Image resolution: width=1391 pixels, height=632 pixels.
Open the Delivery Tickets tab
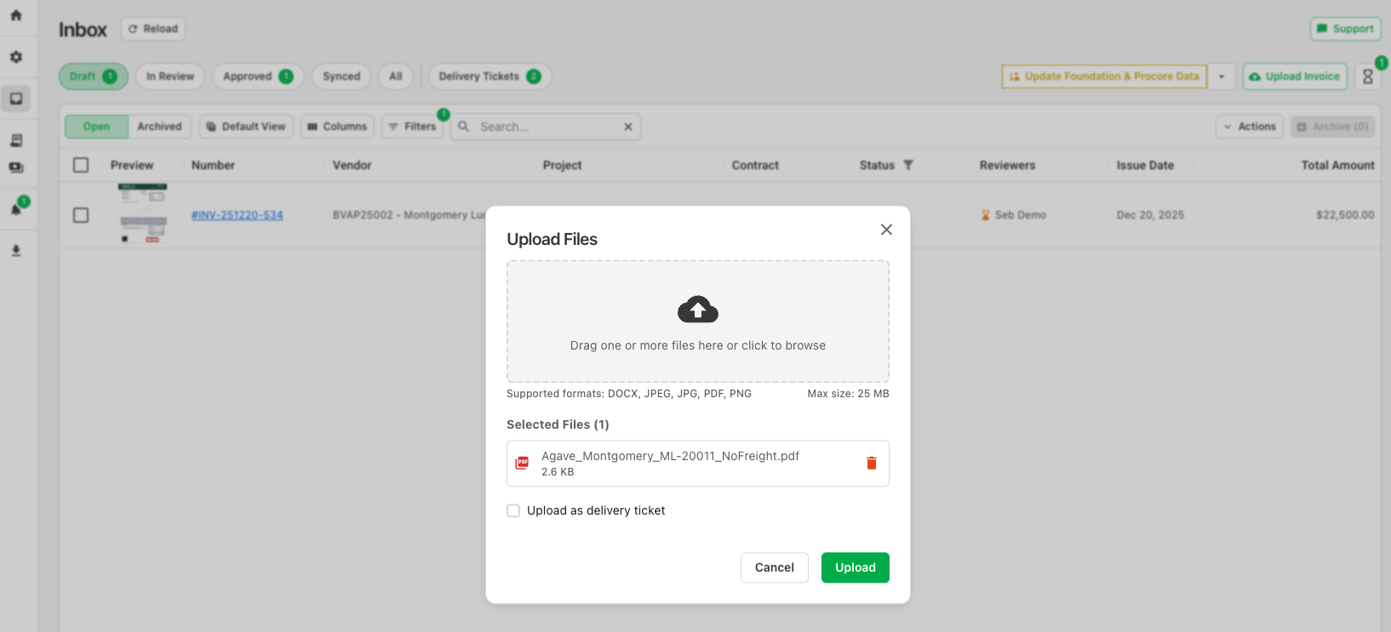[489, 77]
